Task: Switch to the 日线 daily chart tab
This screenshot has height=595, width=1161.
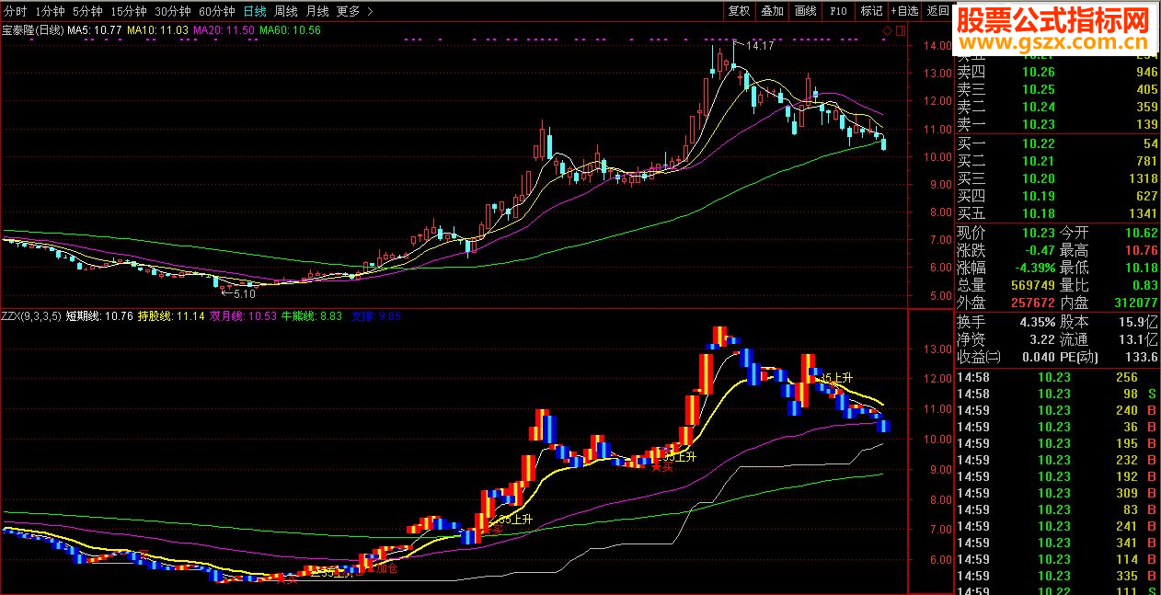Action: point(255,11)
